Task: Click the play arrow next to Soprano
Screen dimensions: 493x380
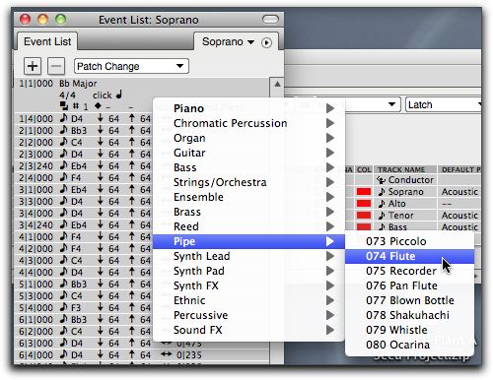Action: (266, 42)
